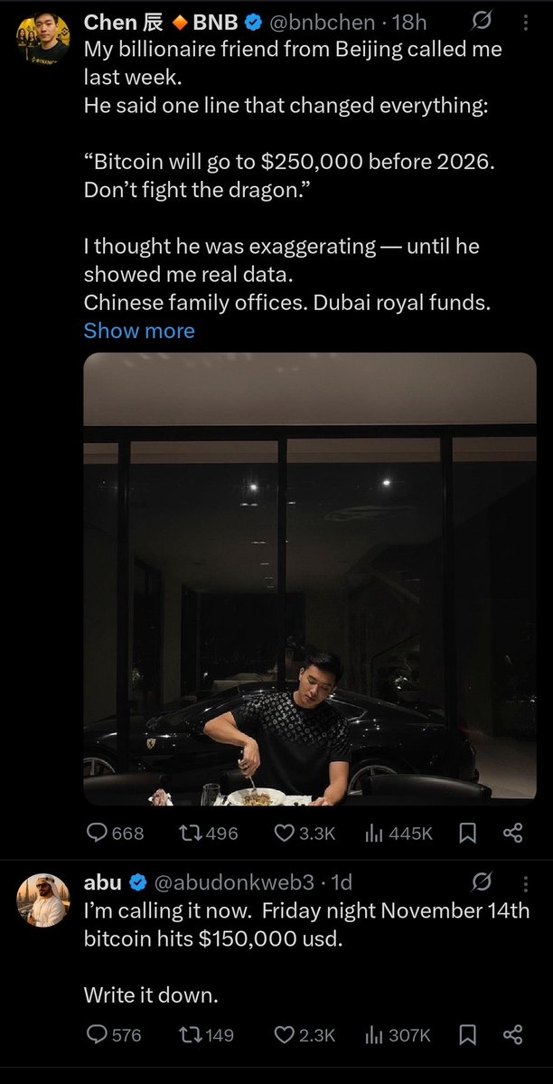Viewport: 553px width, 1084px height.
Task: Reply to abu's post with 576 replies
Action: click(96, 1034)
